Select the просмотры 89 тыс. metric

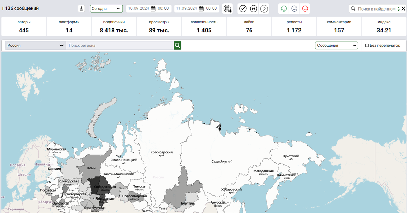click(x=159, y=26)
